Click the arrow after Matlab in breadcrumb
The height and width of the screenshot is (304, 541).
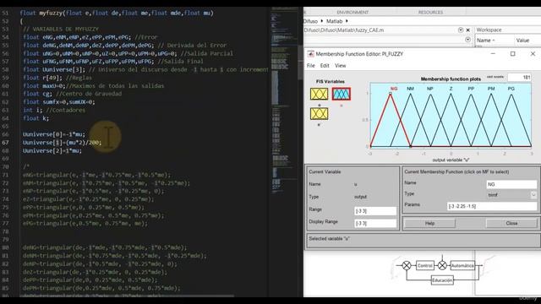pyautogui.click(x=347, y=21)
